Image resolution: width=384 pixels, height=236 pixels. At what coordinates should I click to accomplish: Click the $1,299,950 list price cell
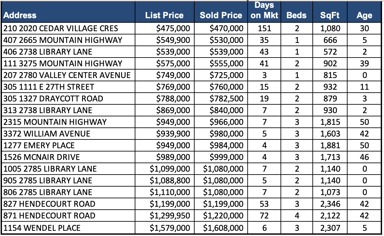(170, 216)
